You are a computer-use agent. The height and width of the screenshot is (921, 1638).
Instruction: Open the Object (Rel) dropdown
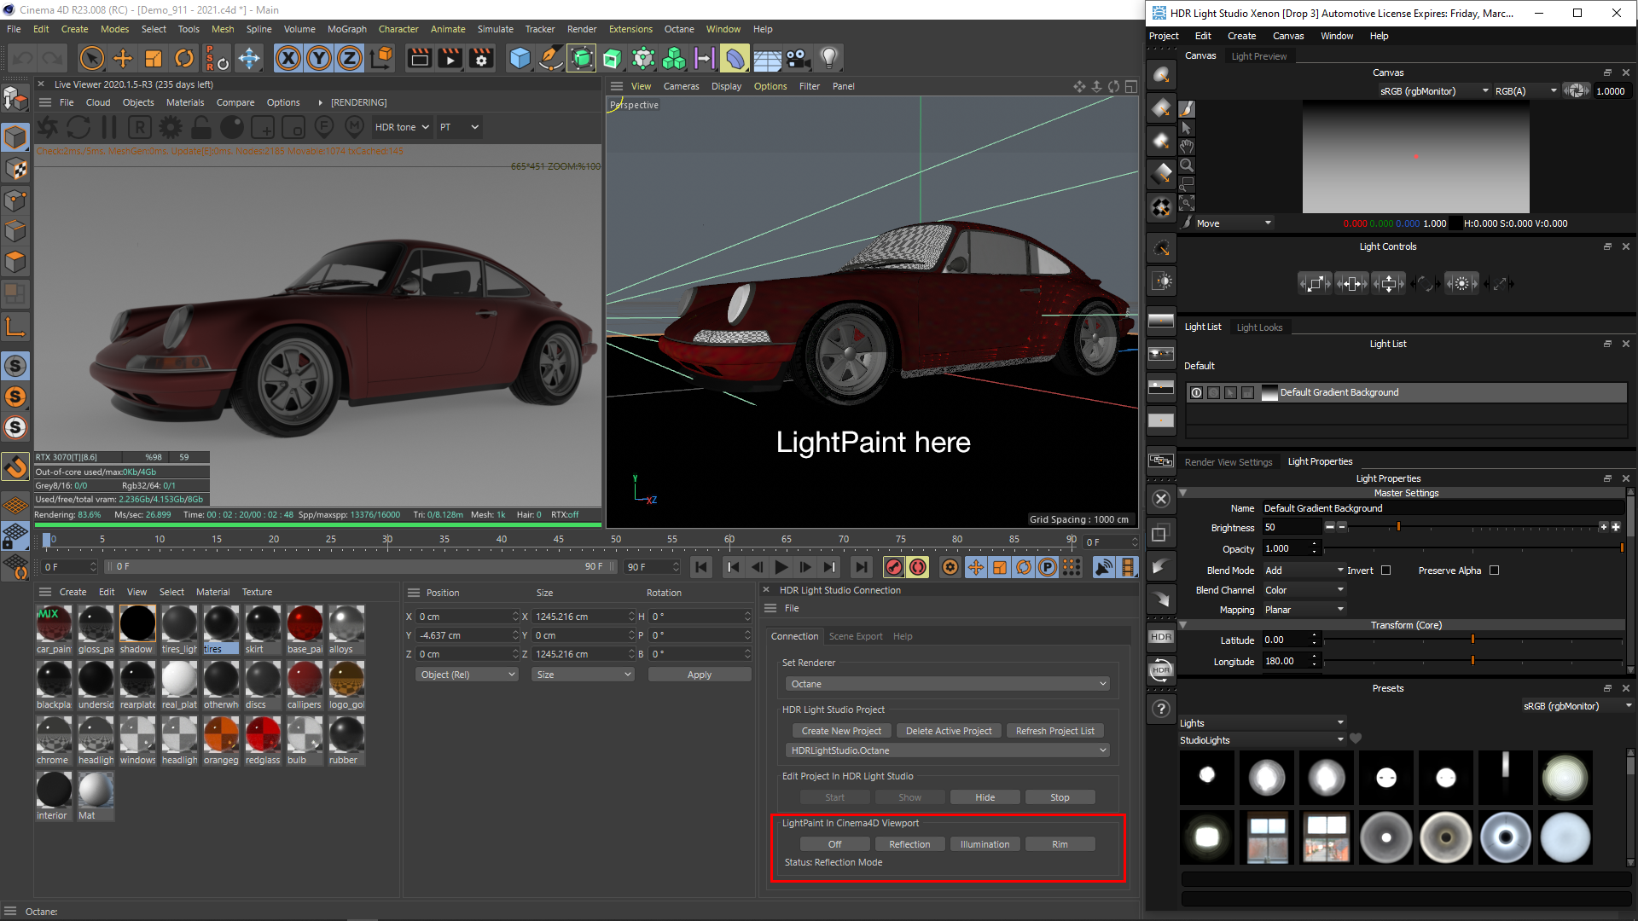pos(468,675)
